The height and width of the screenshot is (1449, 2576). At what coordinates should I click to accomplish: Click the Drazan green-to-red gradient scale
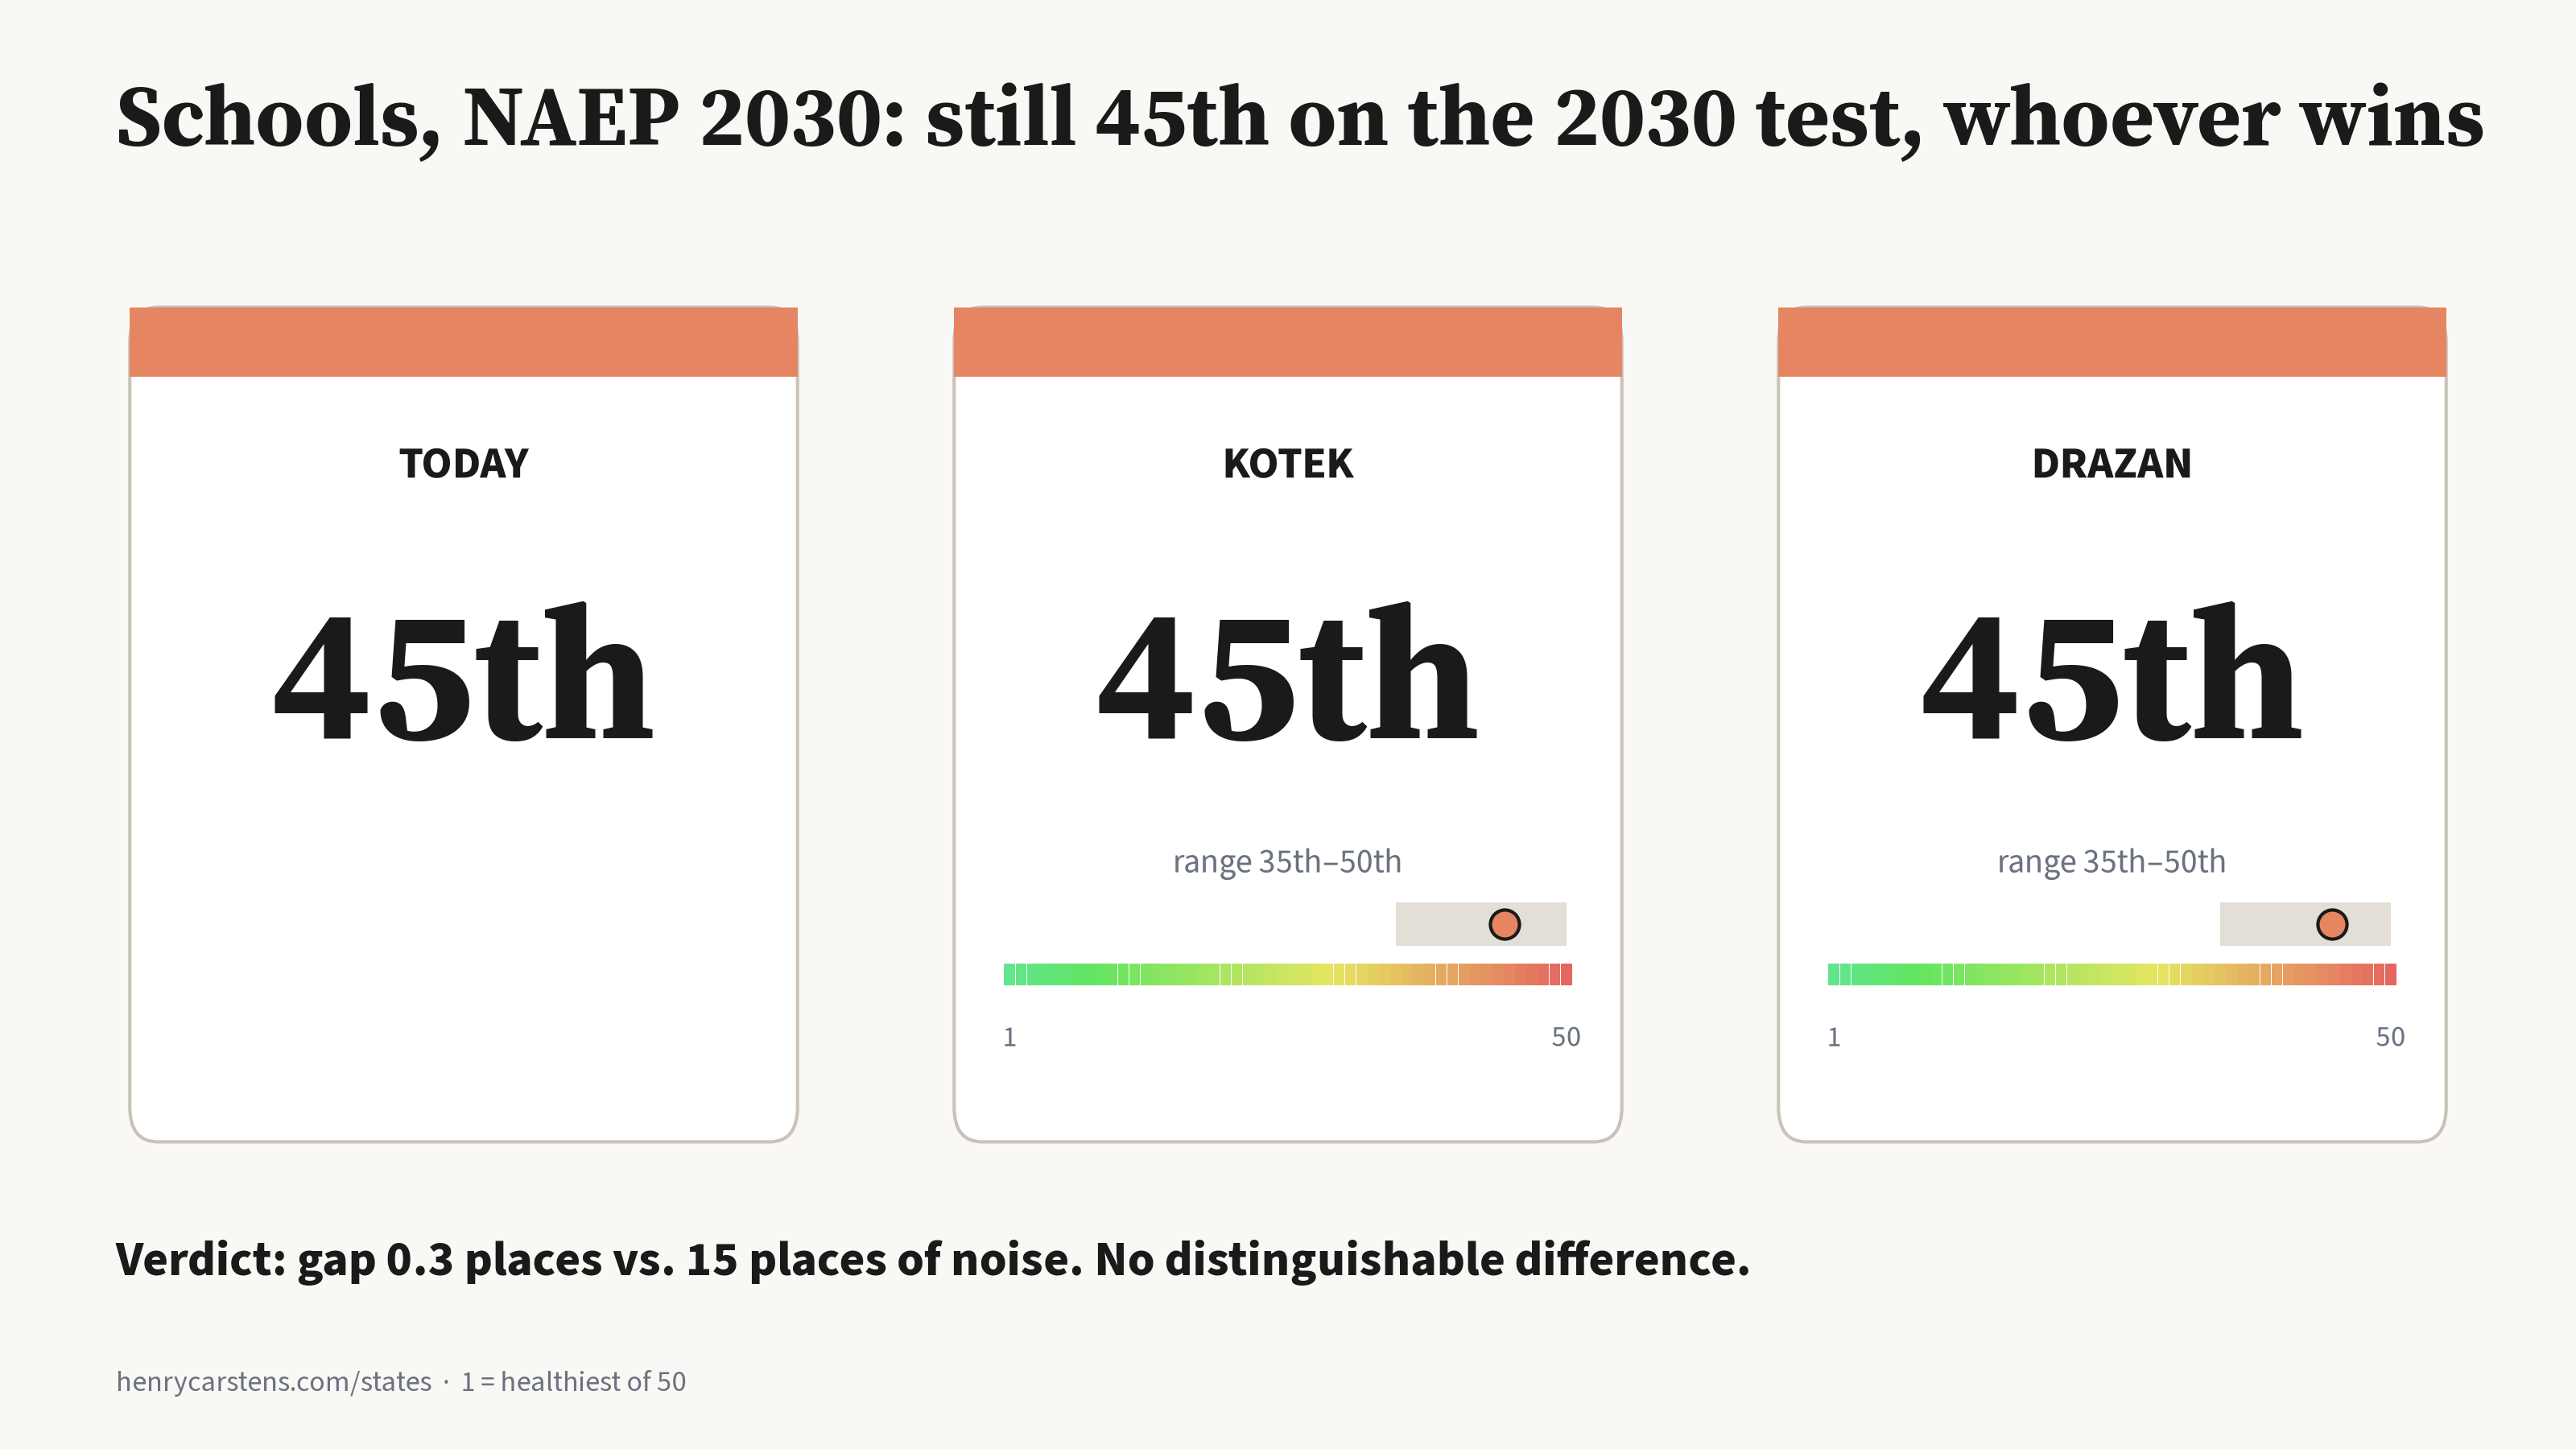pyautogui.click(x=2112, y=974)
